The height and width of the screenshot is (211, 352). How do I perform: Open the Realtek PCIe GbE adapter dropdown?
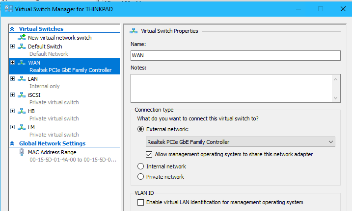(x=241, y=142)
